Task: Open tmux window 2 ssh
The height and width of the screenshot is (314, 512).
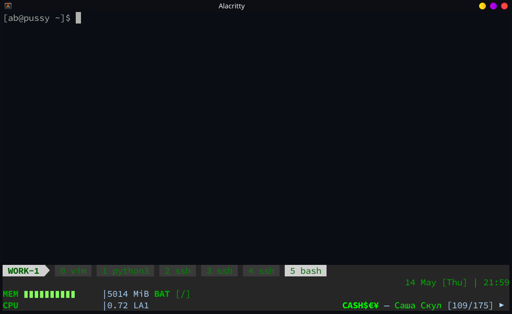Action: coord(178,271)
